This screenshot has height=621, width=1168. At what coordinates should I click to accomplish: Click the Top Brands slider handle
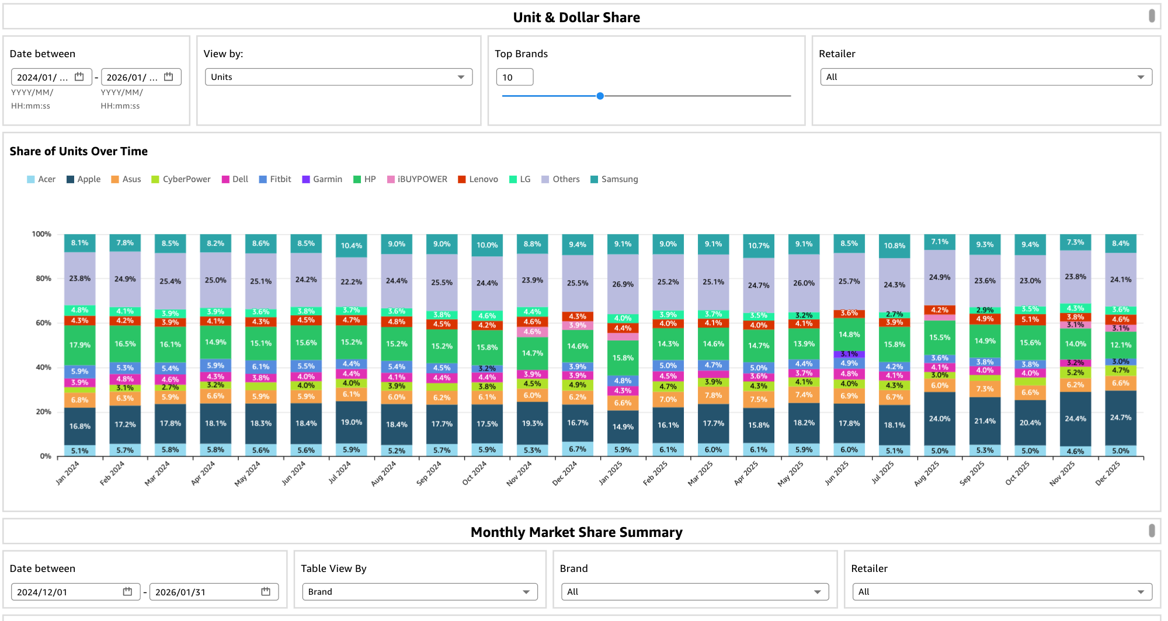click(600, 96)
